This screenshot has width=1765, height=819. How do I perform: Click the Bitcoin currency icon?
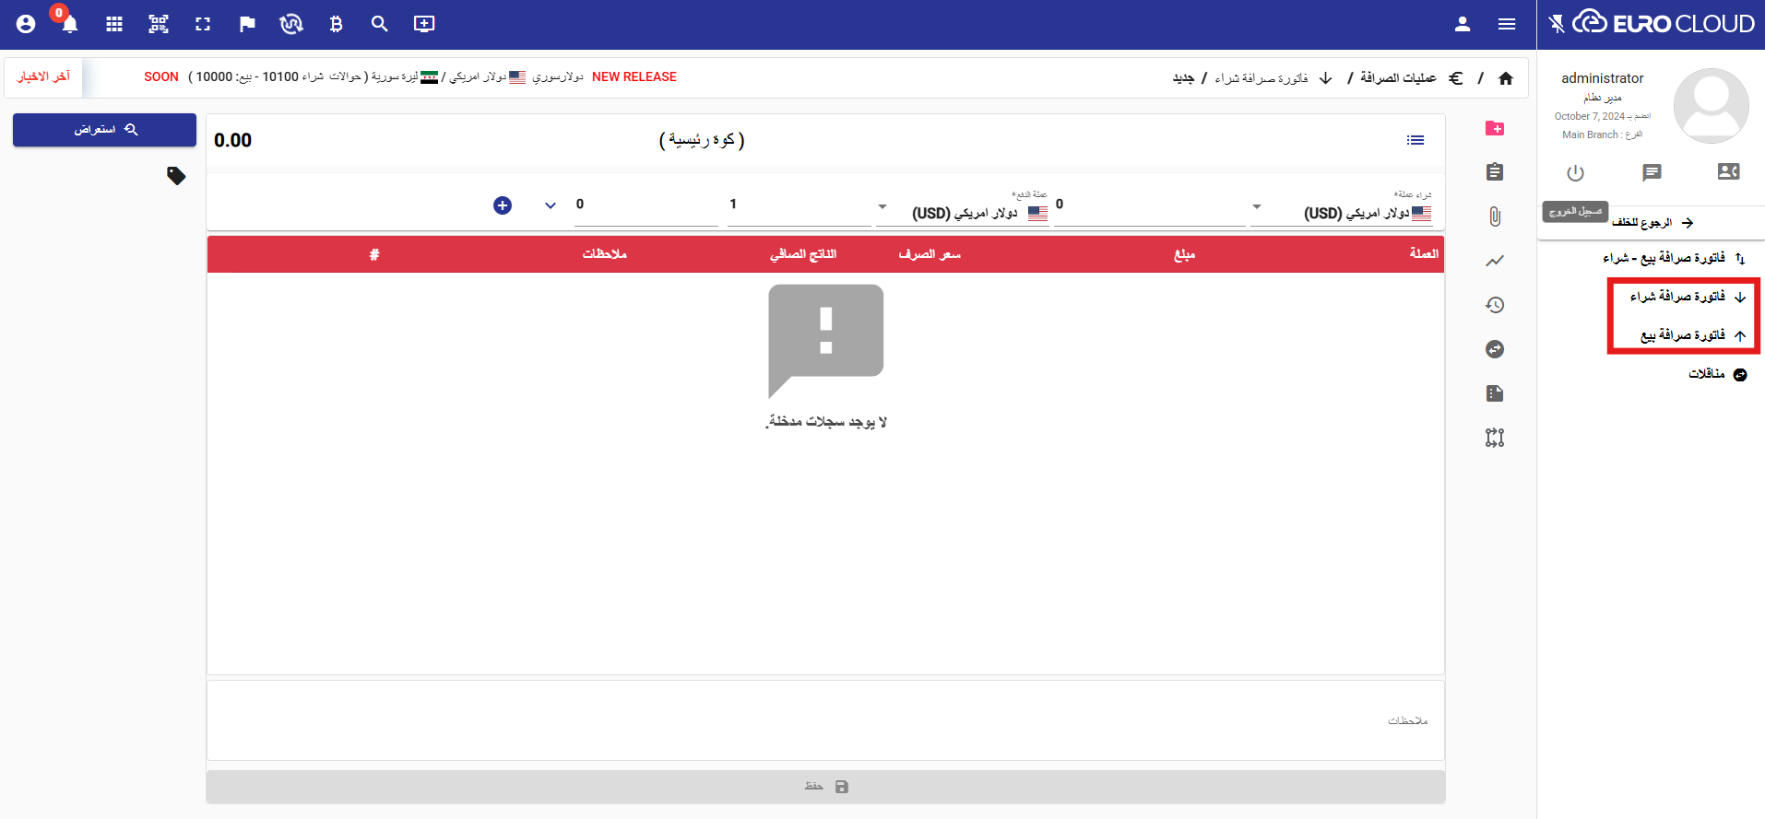point(336,24)
